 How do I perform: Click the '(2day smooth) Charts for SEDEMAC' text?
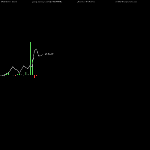click(x=47, y=2)
